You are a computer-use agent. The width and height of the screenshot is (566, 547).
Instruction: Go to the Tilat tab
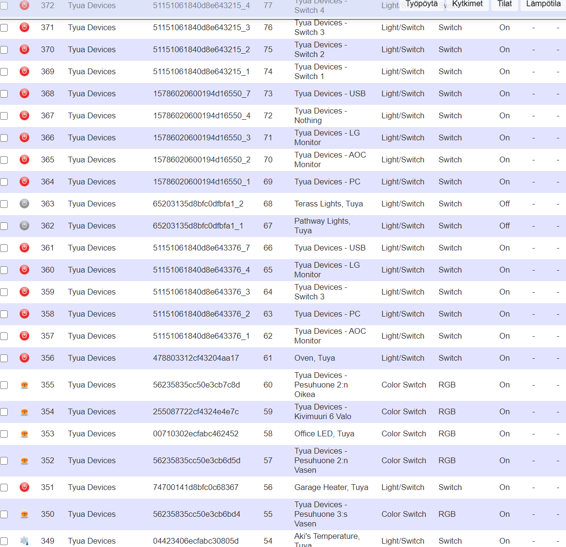(505, 4)
